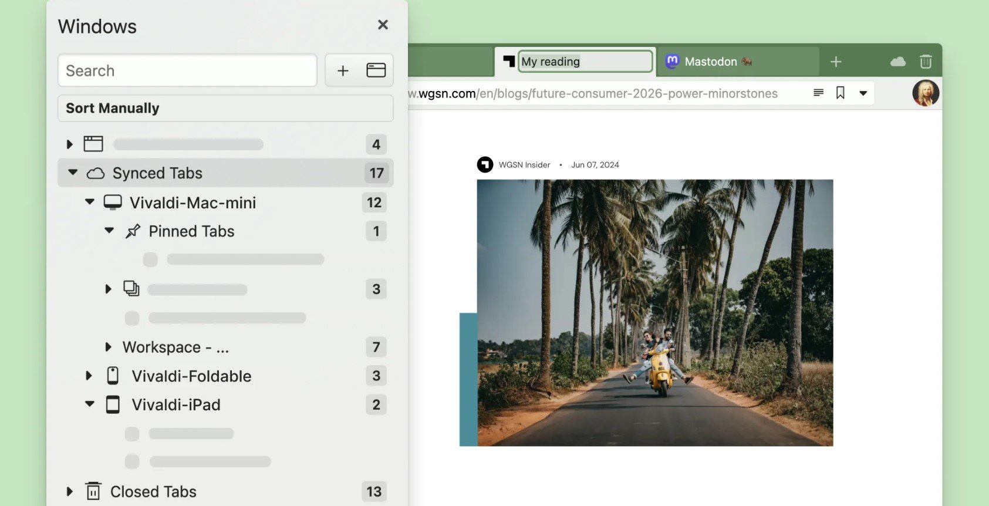
Task: Click the Pinned Tabs pin icon
Action: pos(133,231)
